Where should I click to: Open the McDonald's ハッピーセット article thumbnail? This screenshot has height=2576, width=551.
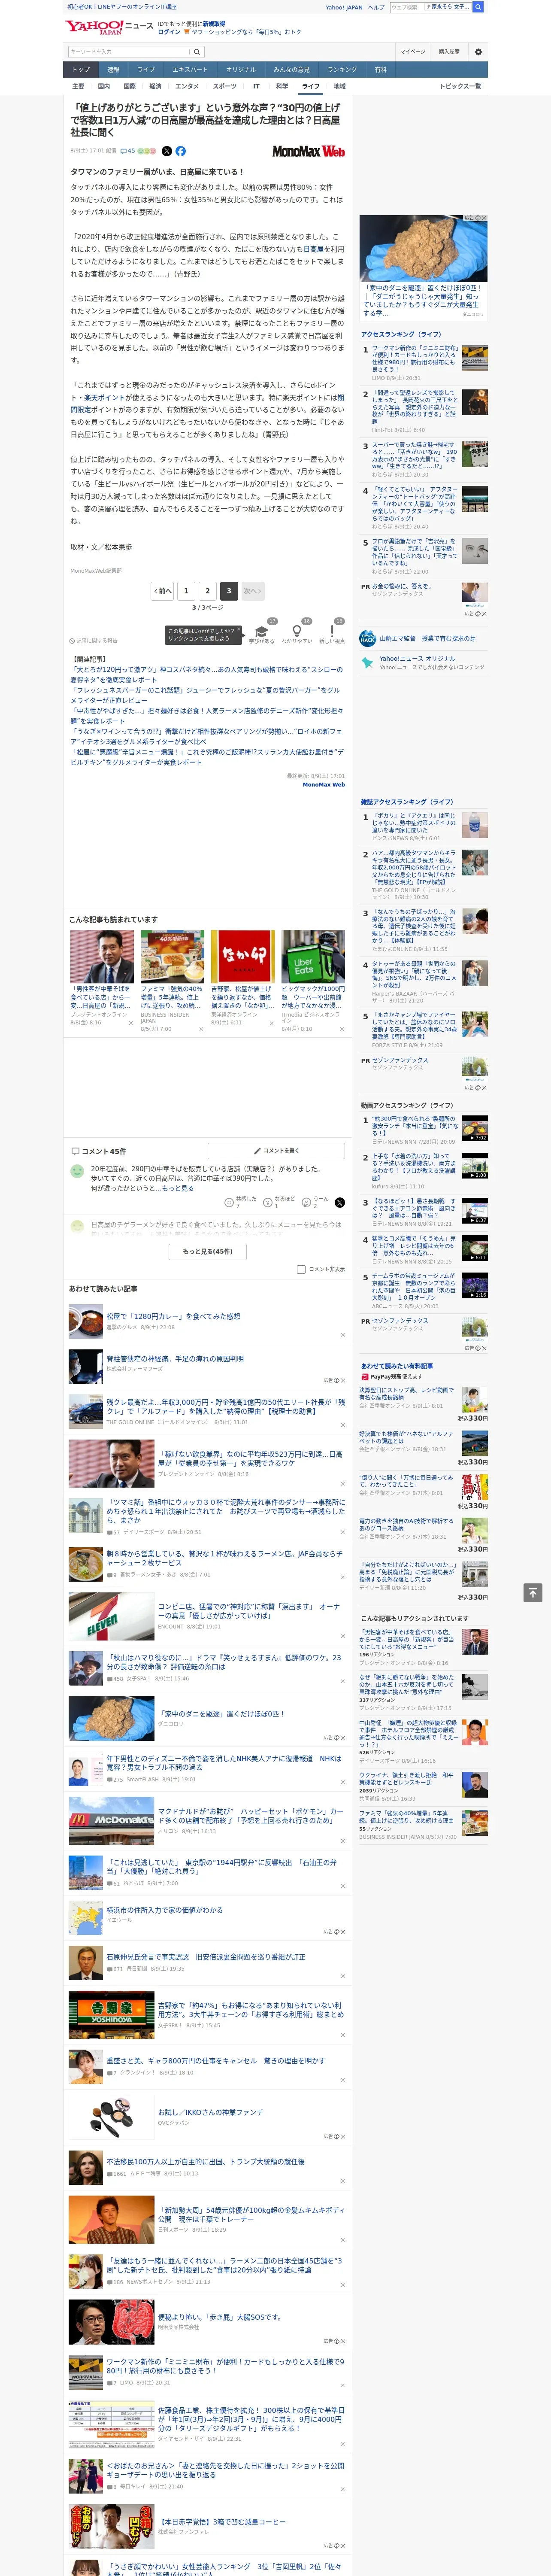click(111, 1820)
